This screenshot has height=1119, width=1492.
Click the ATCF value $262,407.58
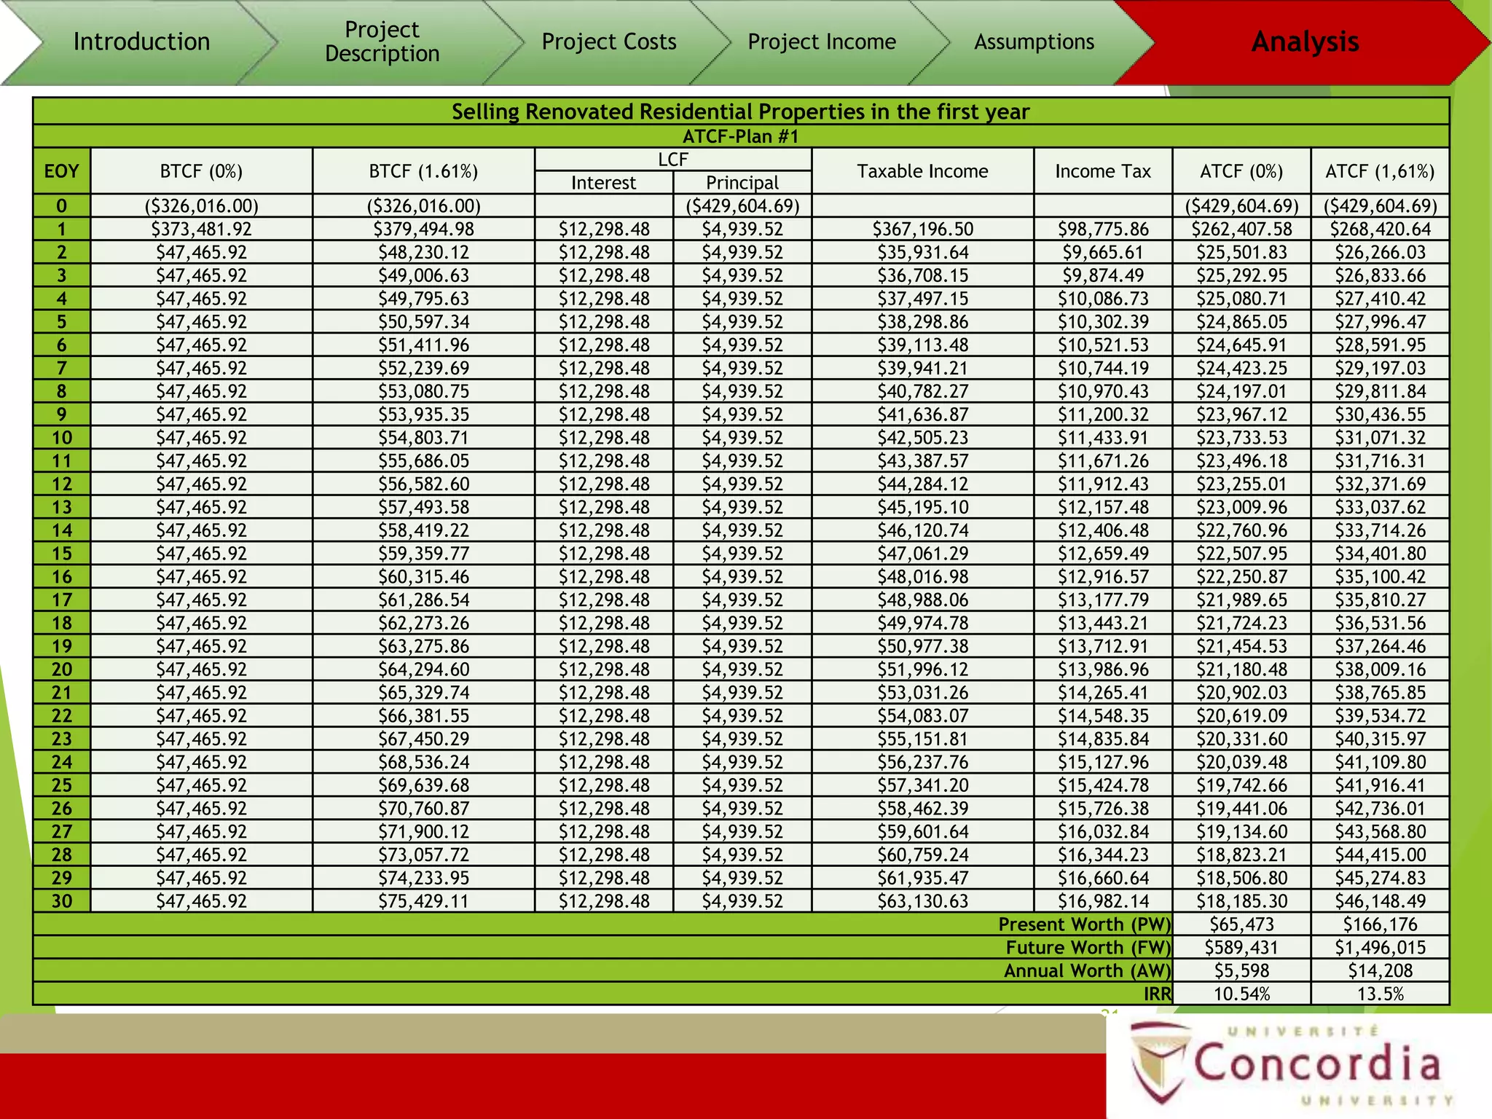tap(1241, 229)
